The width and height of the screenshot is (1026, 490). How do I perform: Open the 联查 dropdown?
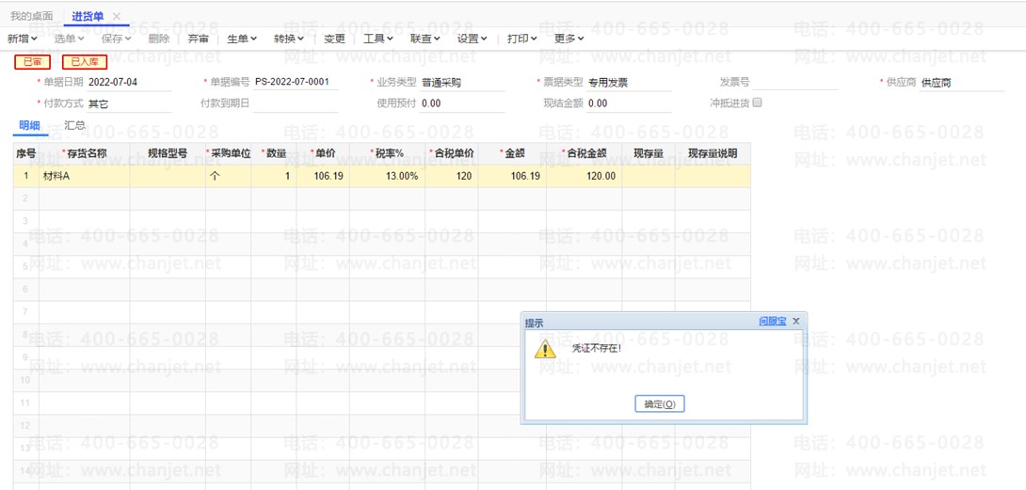click(425, 39)
